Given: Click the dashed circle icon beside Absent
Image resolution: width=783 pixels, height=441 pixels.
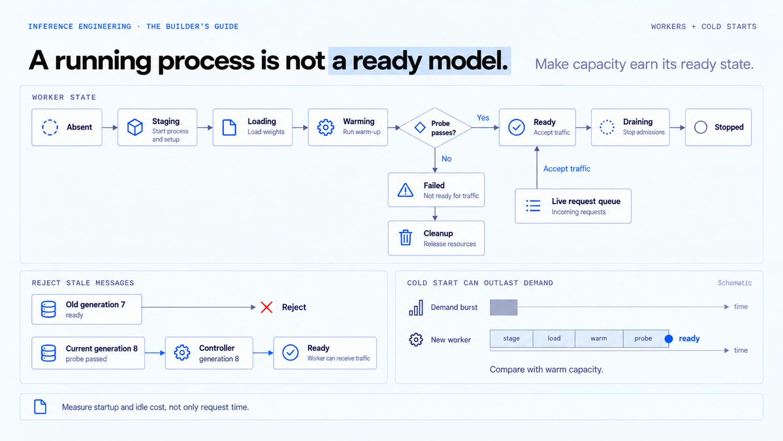Looking at the screenshot, I should point(50,127).
